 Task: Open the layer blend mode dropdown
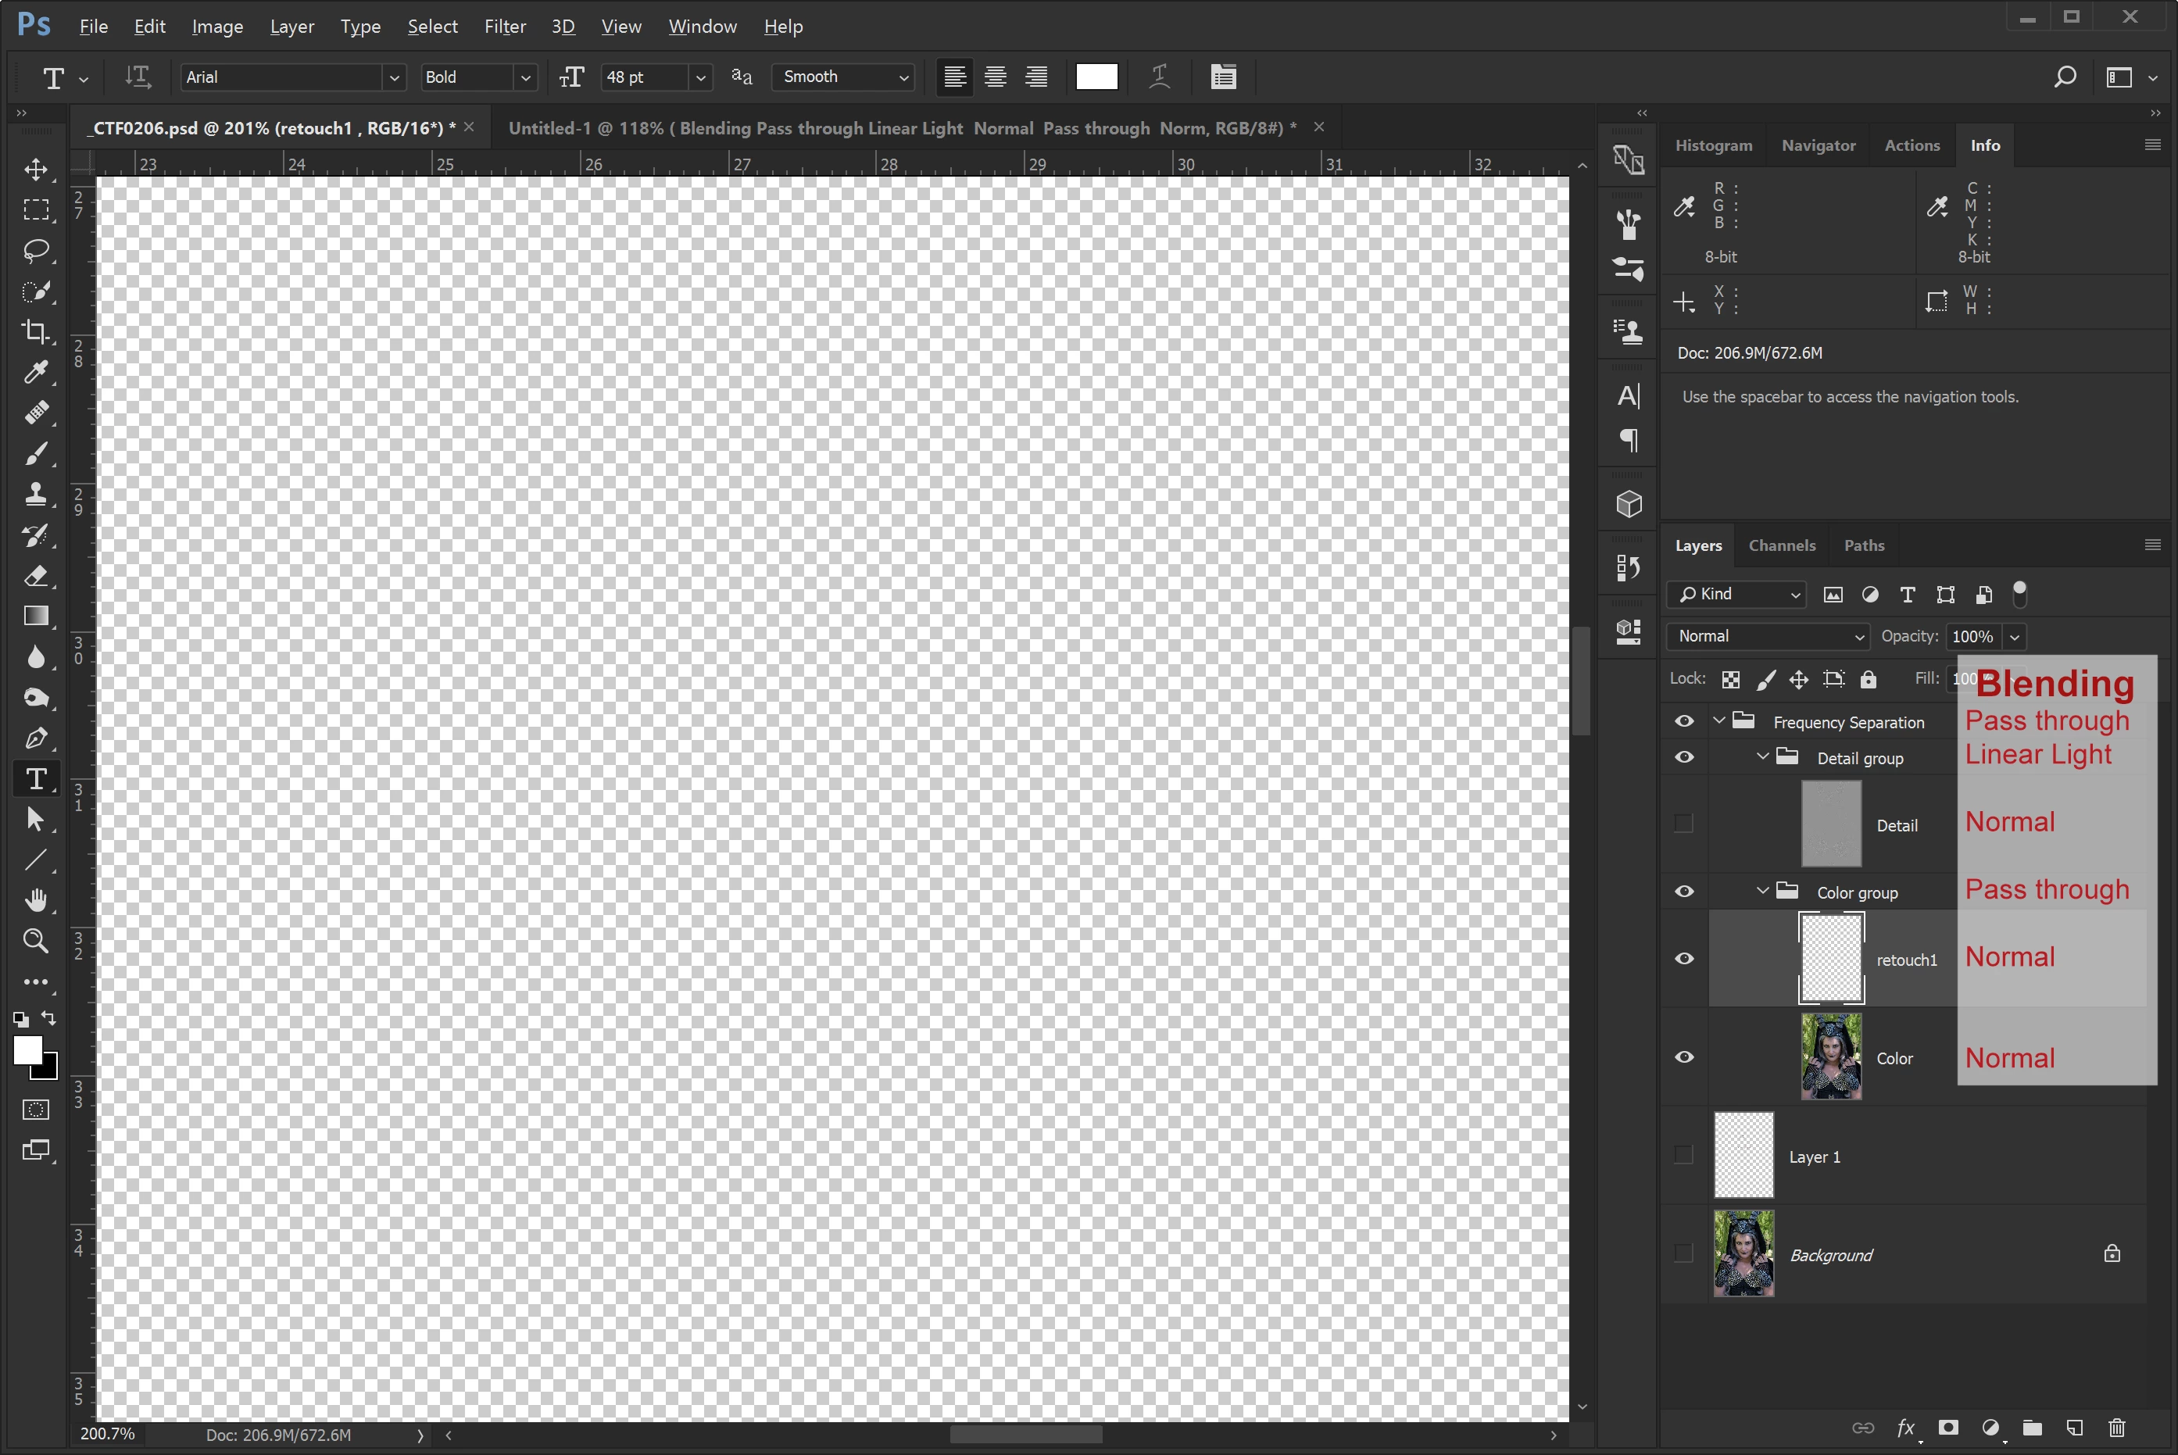coord(1768,635)
